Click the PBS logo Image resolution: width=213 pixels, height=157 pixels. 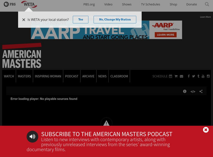(10, 4)
